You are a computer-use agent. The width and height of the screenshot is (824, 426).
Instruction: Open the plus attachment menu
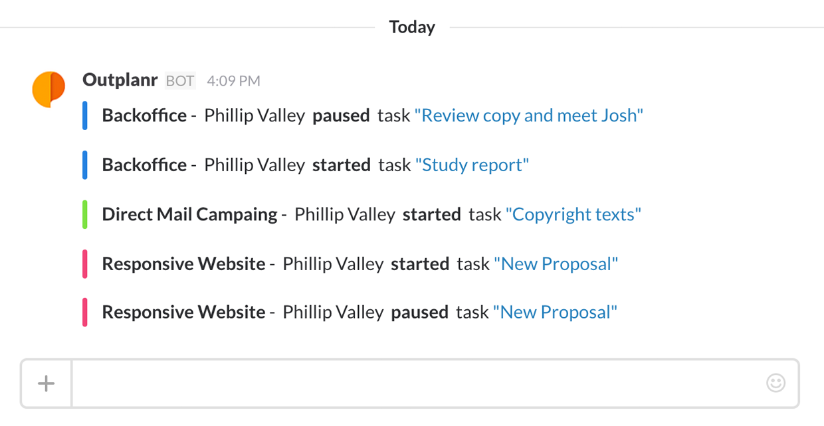point(47,384)
